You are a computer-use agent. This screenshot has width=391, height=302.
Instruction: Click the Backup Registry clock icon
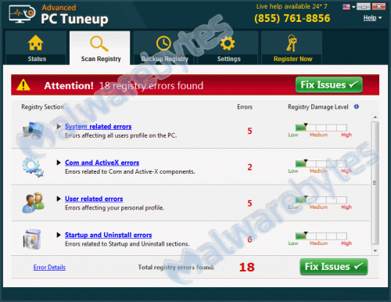point(163,43)
